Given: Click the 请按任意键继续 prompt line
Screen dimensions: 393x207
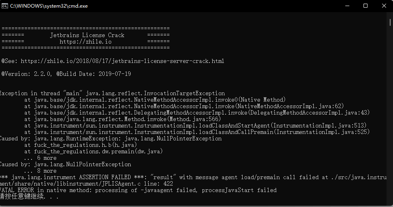Looking at the screenshot, I should [30, 197].
